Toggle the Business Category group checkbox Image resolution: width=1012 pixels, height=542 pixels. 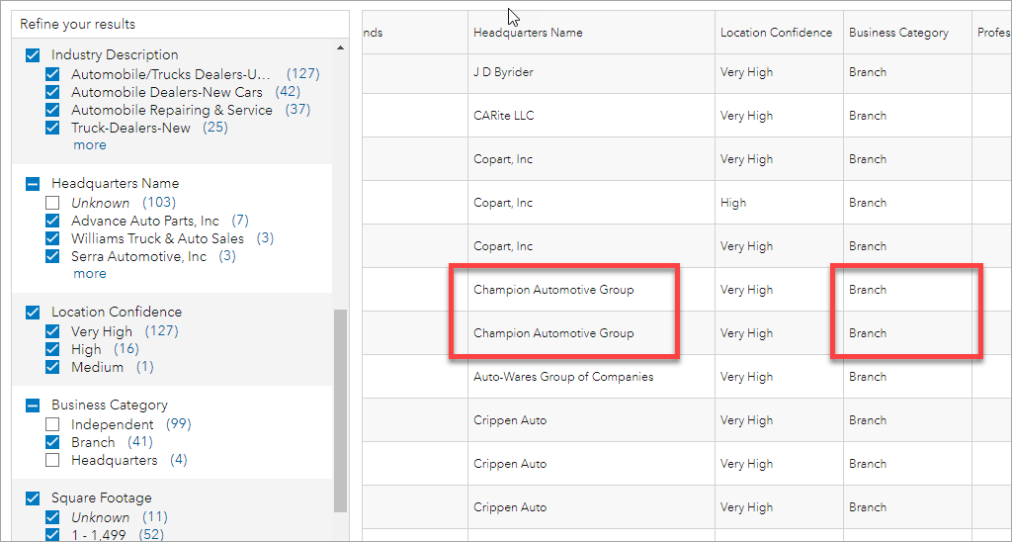(33, 406)
